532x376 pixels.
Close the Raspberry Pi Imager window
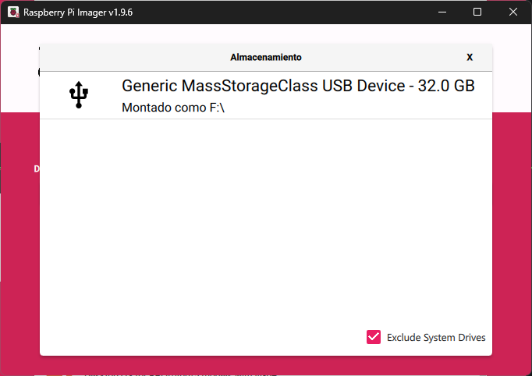pos(513,12)
